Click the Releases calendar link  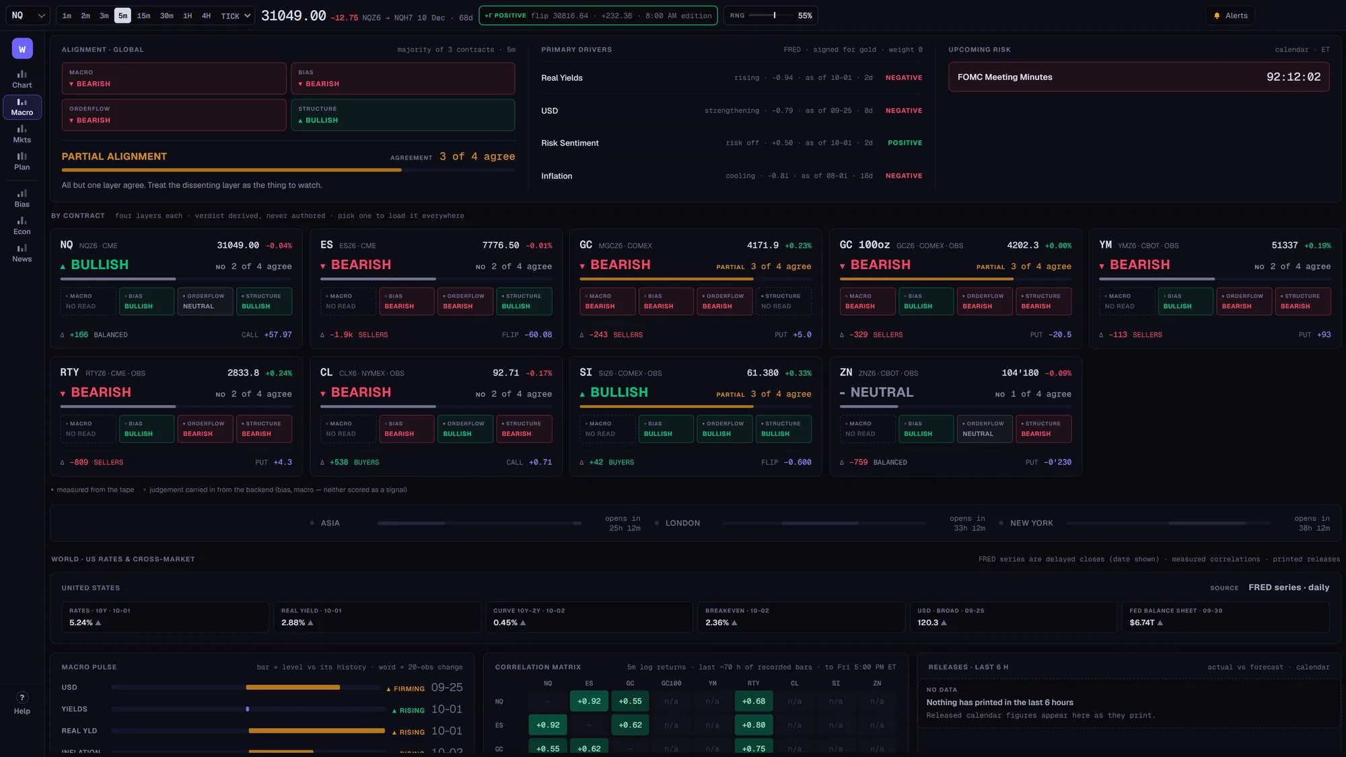(1312, 668)
